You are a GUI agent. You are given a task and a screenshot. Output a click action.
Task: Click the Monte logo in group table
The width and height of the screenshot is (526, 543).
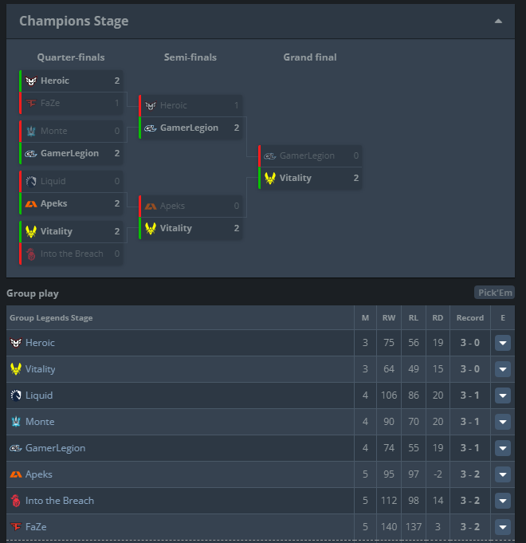point(16,422)
